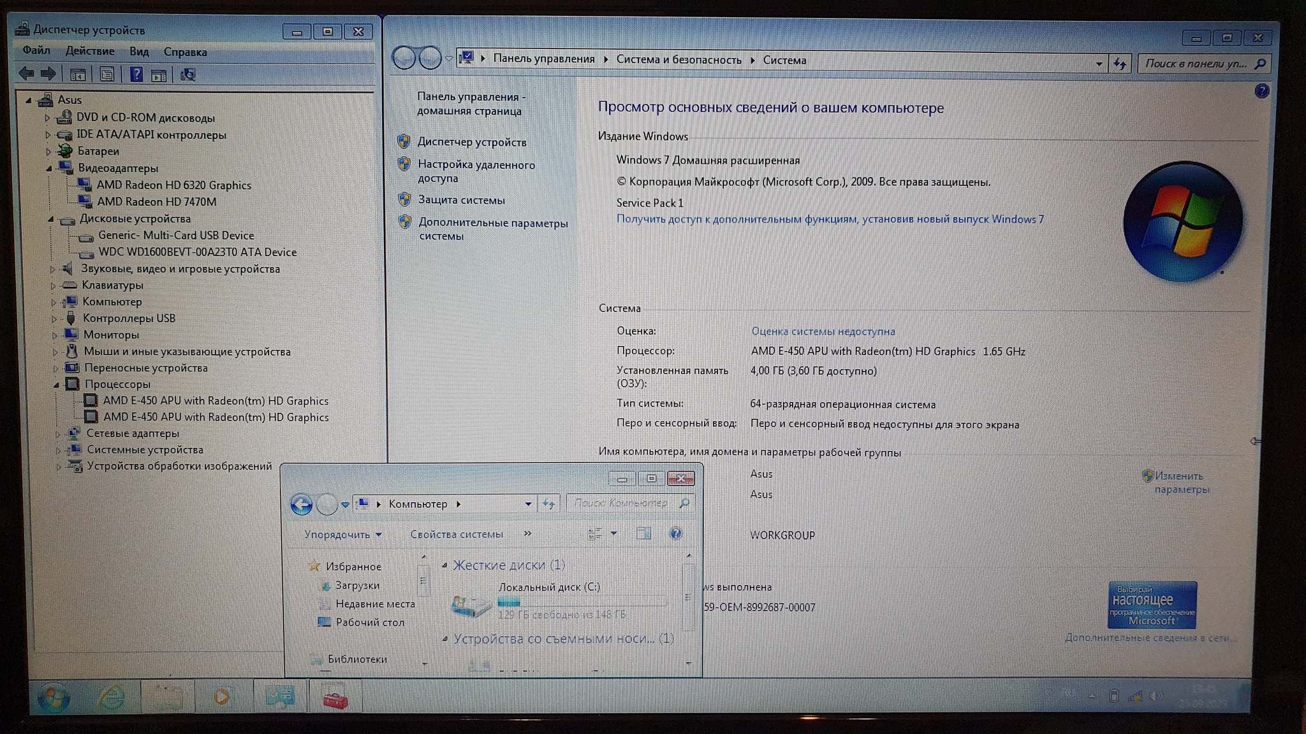Screen dimensions: 1306x734
Task: Click the Защита системы link
Action: (461, 200)
